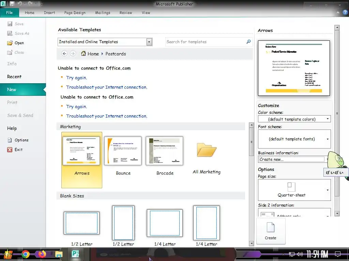Switch to the View tab
This screenshot has height=261, width=349.
point(146,13)
